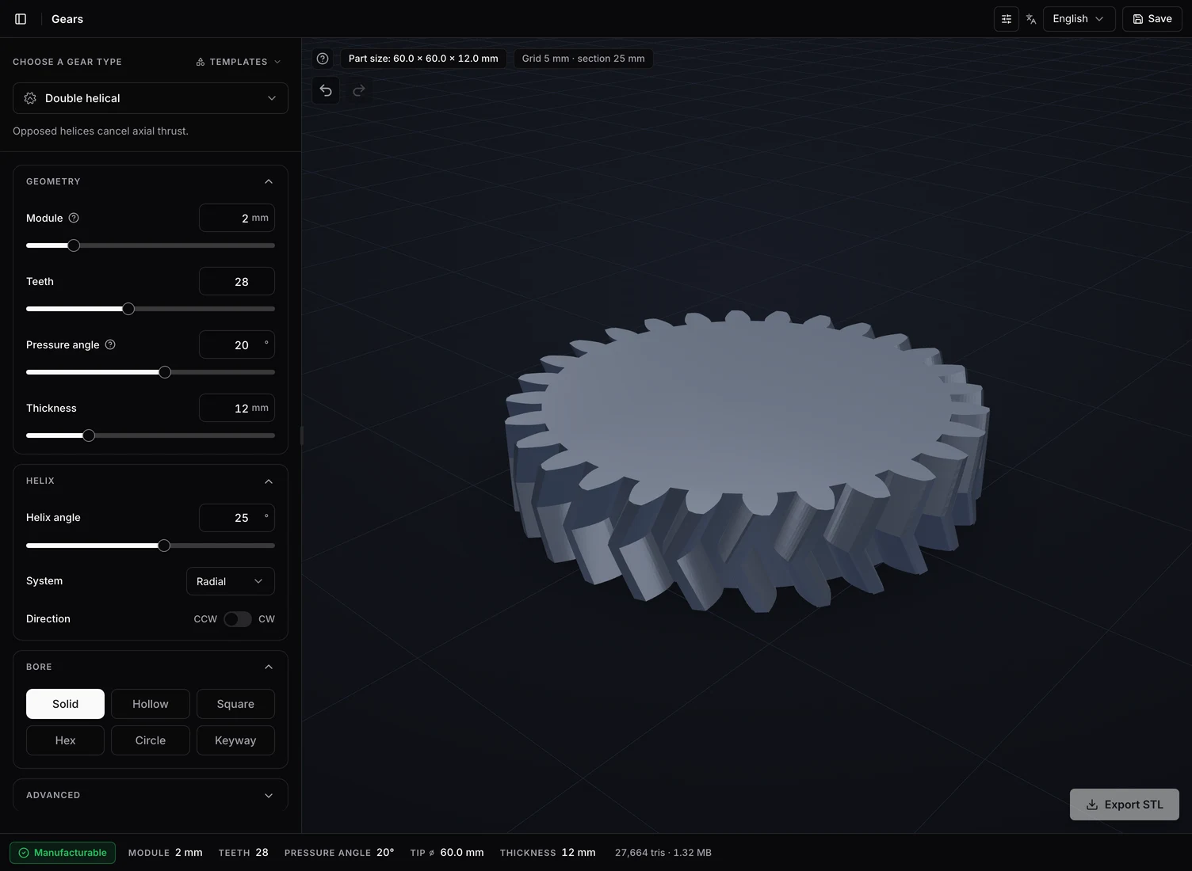This screenshot has height=871, width=1192.
Task: Click the 'CHOOSE A GEAR TYPE' heading
Action: pos(67,62)
